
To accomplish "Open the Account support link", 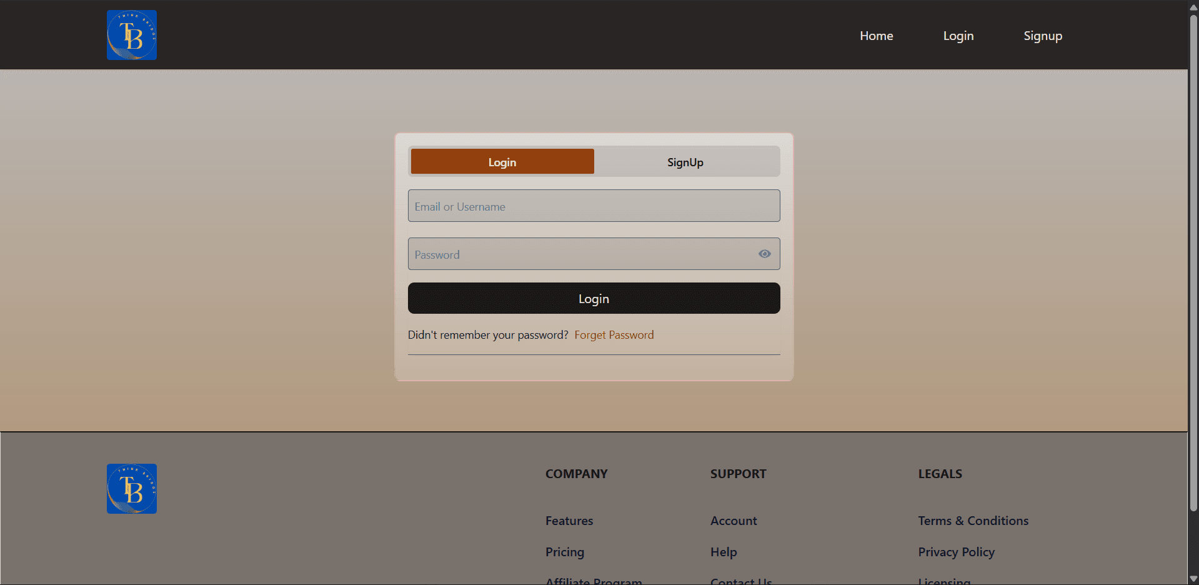I will 733,521.
